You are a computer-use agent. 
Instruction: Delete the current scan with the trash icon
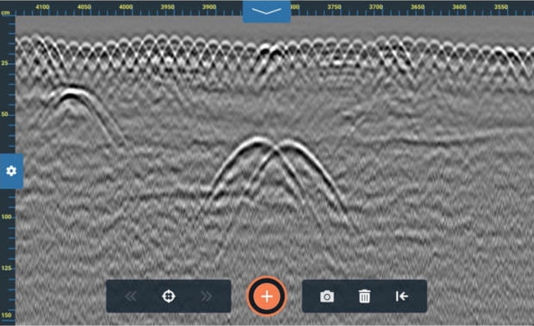point(365,296)
